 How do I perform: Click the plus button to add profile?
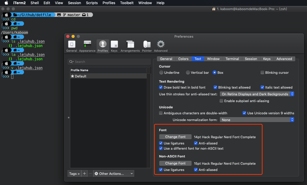tap(84, 174)
